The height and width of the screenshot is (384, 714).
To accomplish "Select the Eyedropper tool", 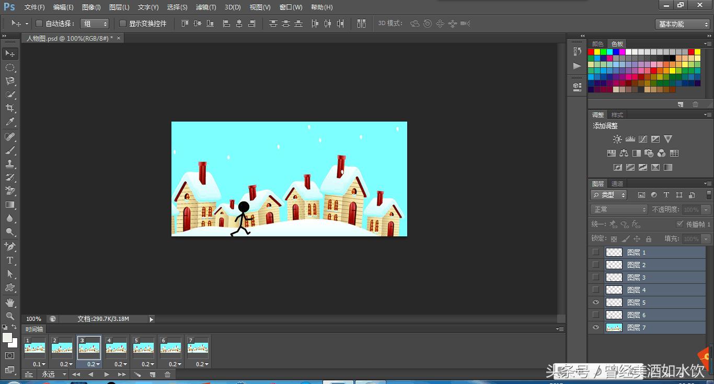I will point(9,122).
